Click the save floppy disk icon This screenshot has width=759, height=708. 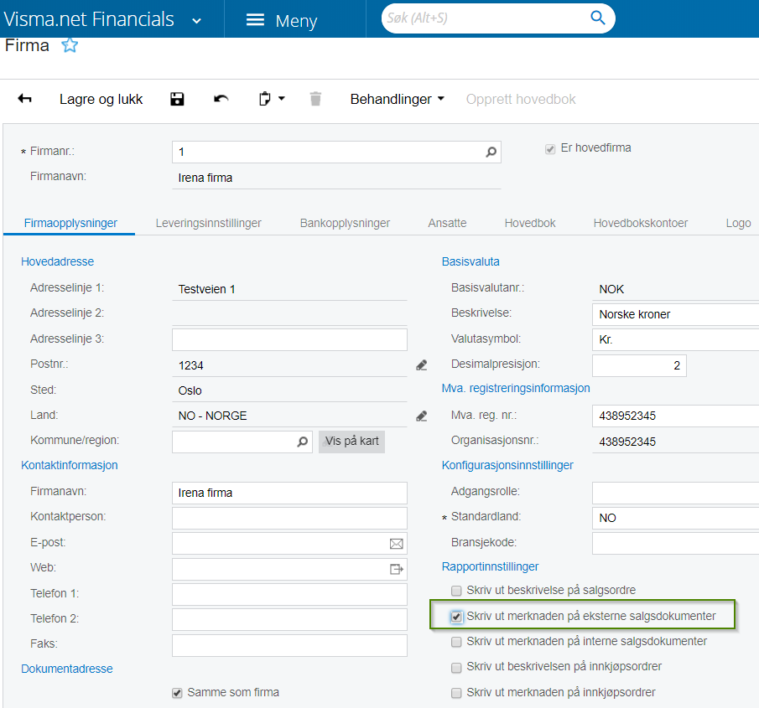click(x=177, y=99)
